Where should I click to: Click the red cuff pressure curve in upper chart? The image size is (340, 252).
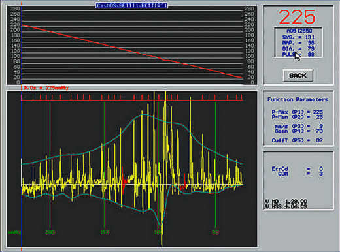[132, 52]
